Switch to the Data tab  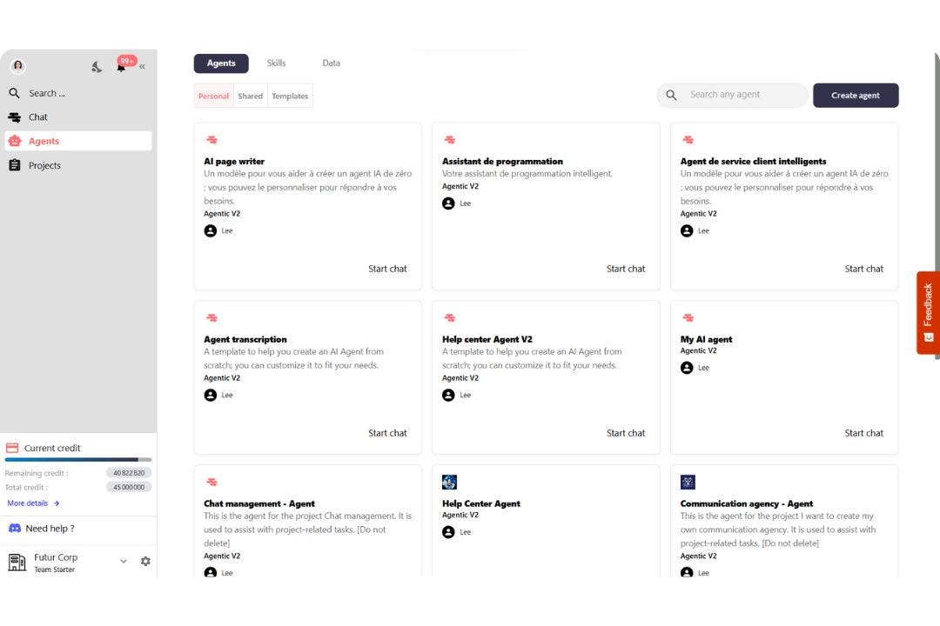(331, 63)
